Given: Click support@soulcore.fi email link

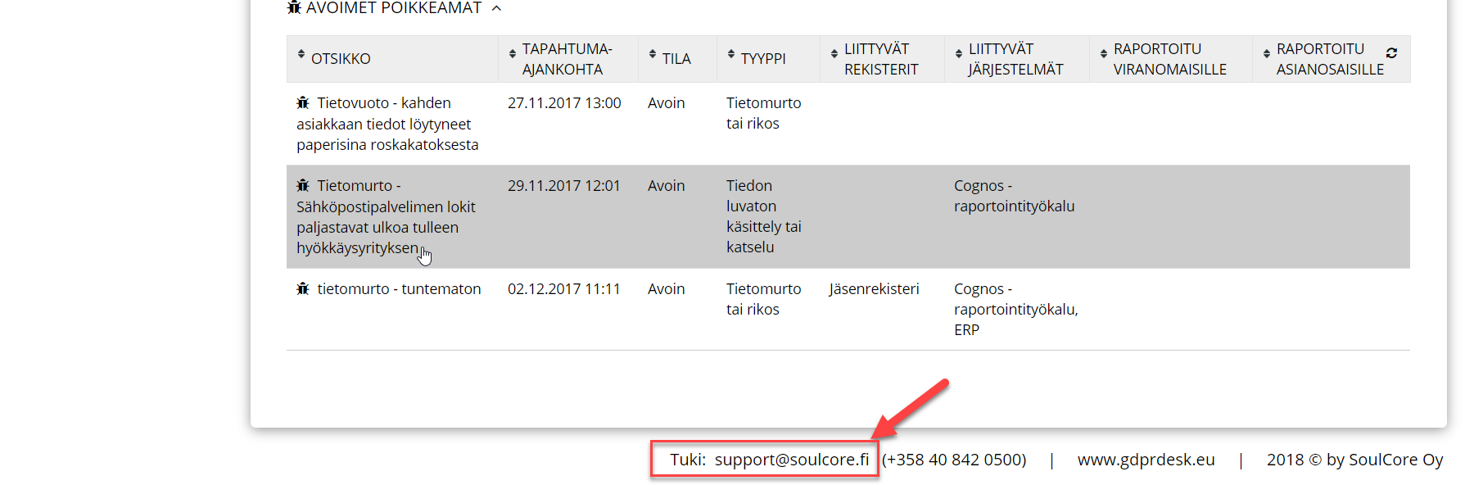Looking at the screenshot, I should click(791, 460).
